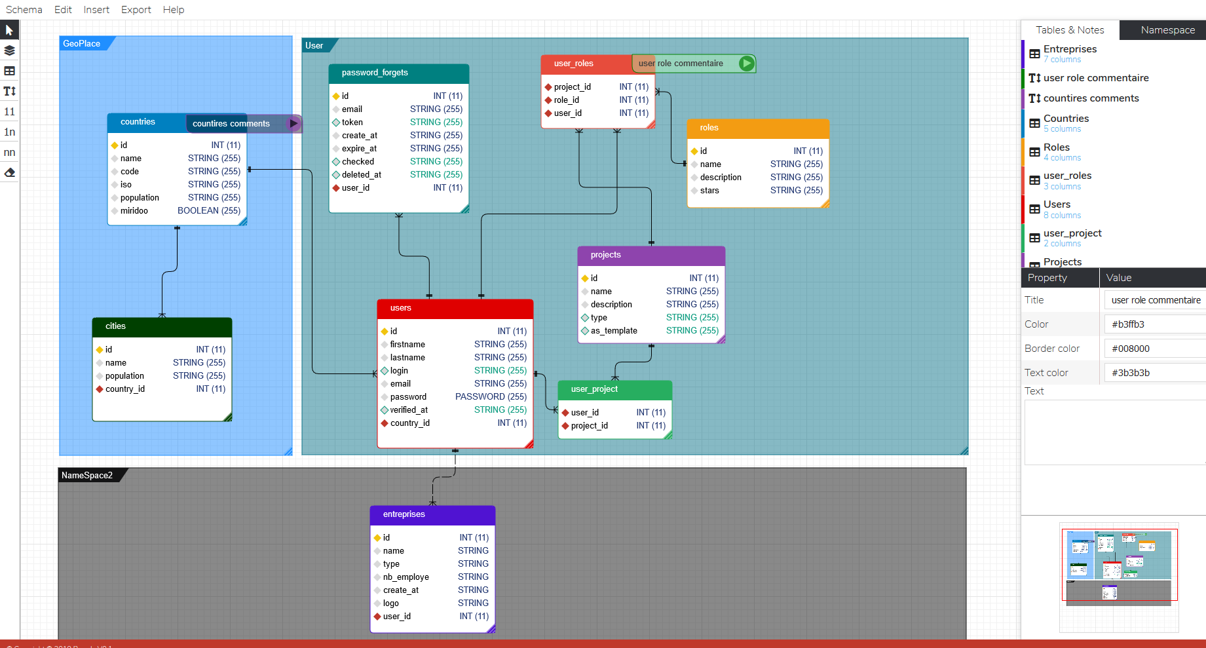Select the 1n one-to-many relation tool

[x=9, y=132]
